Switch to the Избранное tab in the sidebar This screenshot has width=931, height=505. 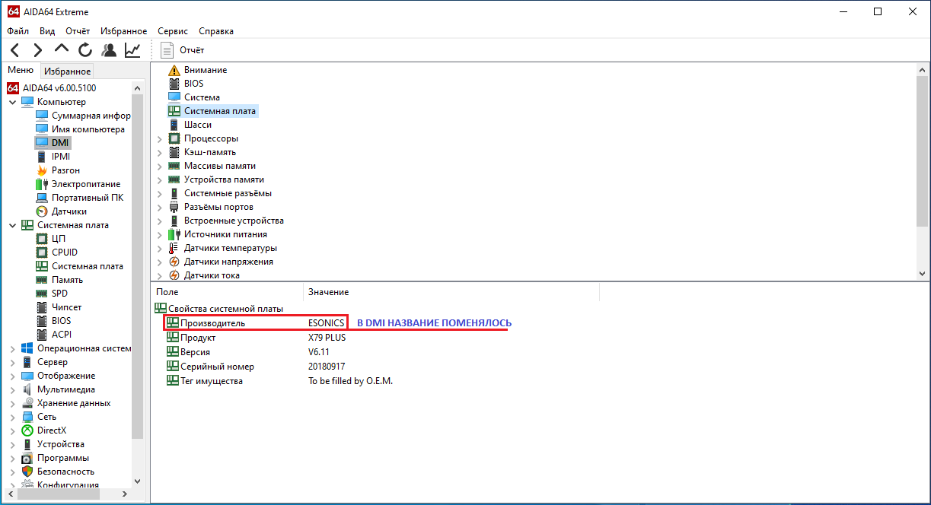pyautogui.click(x=67, y=71)
